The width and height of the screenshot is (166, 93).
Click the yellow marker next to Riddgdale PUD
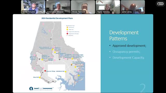[x=66, y=72]
